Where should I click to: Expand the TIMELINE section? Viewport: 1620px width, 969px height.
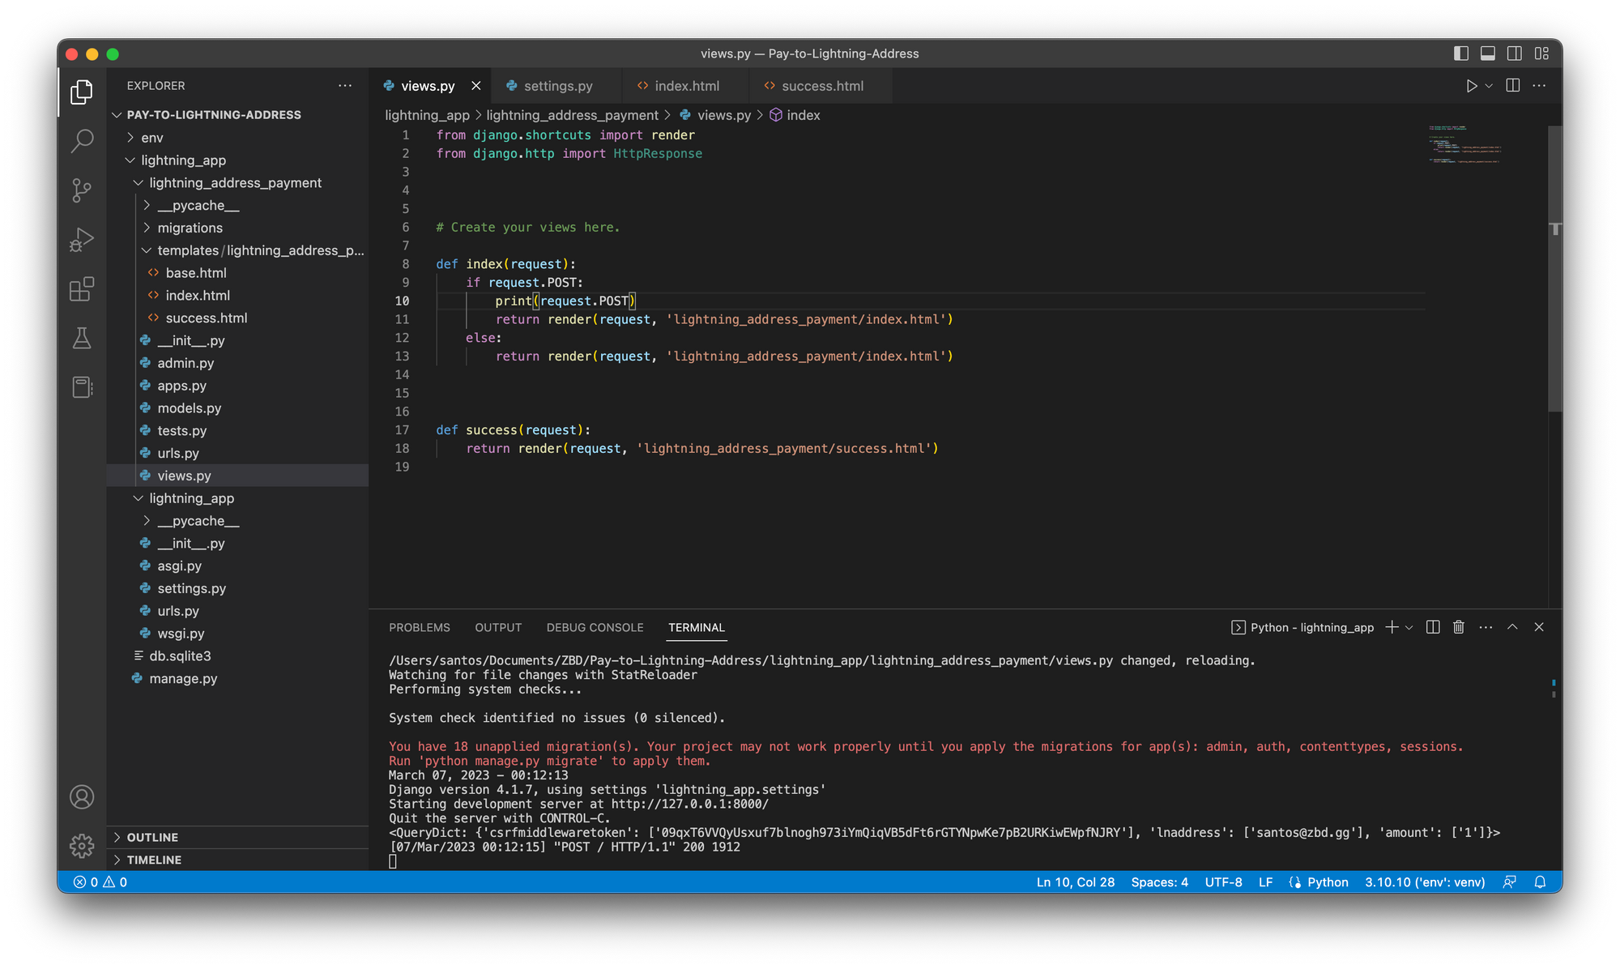pyautogui.click(x=237, y=860)
